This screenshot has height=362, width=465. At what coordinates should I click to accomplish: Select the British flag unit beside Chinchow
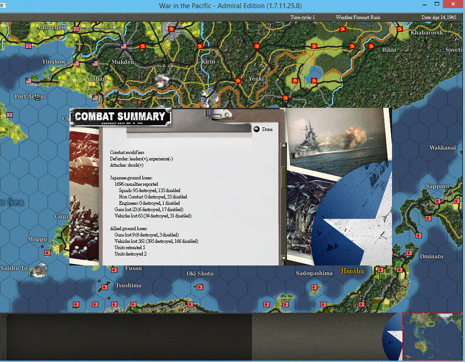coord(76,29)
